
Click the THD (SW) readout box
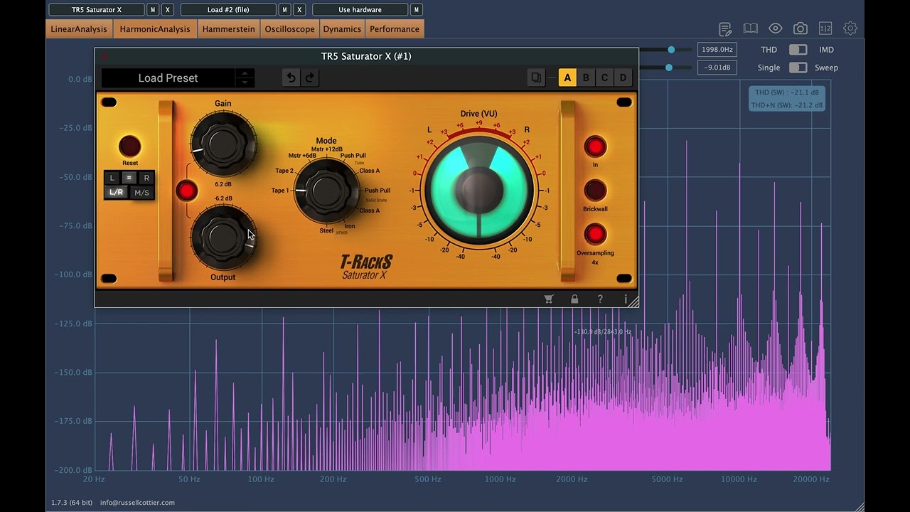787,99
